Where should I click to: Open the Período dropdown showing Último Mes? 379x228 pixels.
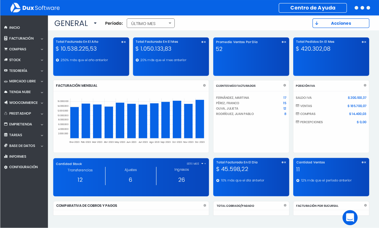(x=151, y=23)
